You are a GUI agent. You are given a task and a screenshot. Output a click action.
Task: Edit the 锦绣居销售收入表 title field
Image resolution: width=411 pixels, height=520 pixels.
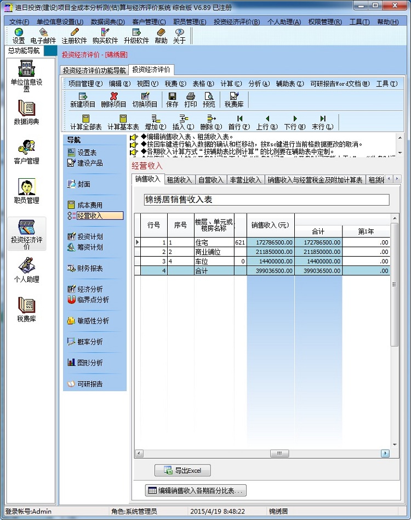[267, 200]
